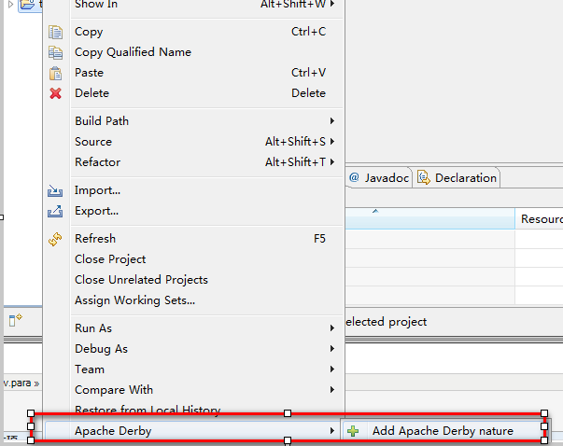Screen dimensions: 563x446
Task: Open Debug As menu entry
Action: [x=194, y=348]
